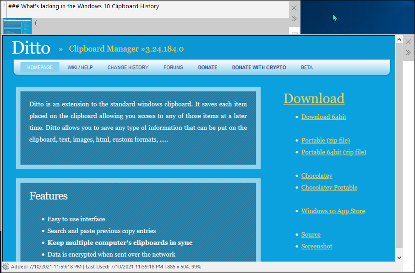Expand the text description with double chevron
The height and width of the screenshot is (273, 415).
tap(294, 19)
